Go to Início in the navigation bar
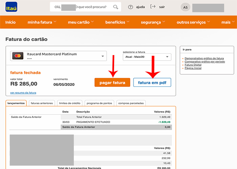 (10, 22)
